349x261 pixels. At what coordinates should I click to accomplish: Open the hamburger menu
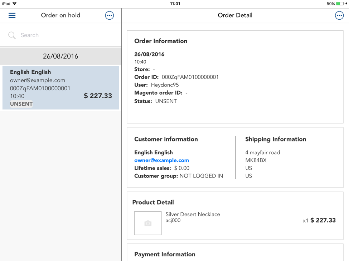point(12,15)
